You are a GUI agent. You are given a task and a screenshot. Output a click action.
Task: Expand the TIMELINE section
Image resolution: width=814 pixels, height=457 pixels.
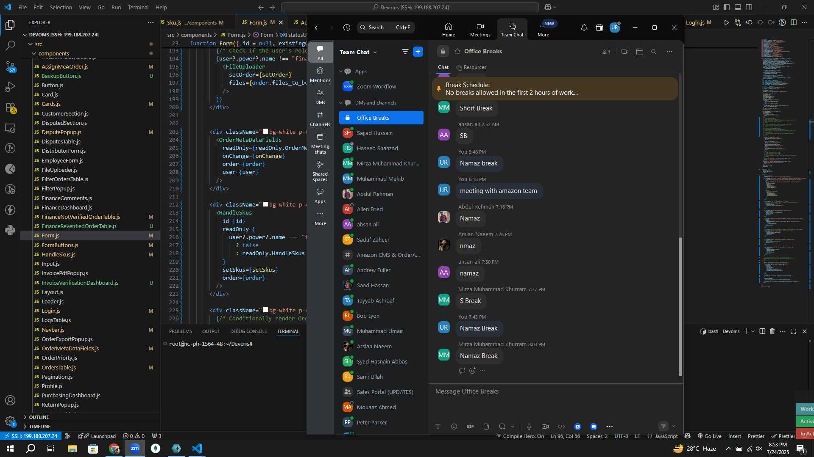(x=40, y=427)
